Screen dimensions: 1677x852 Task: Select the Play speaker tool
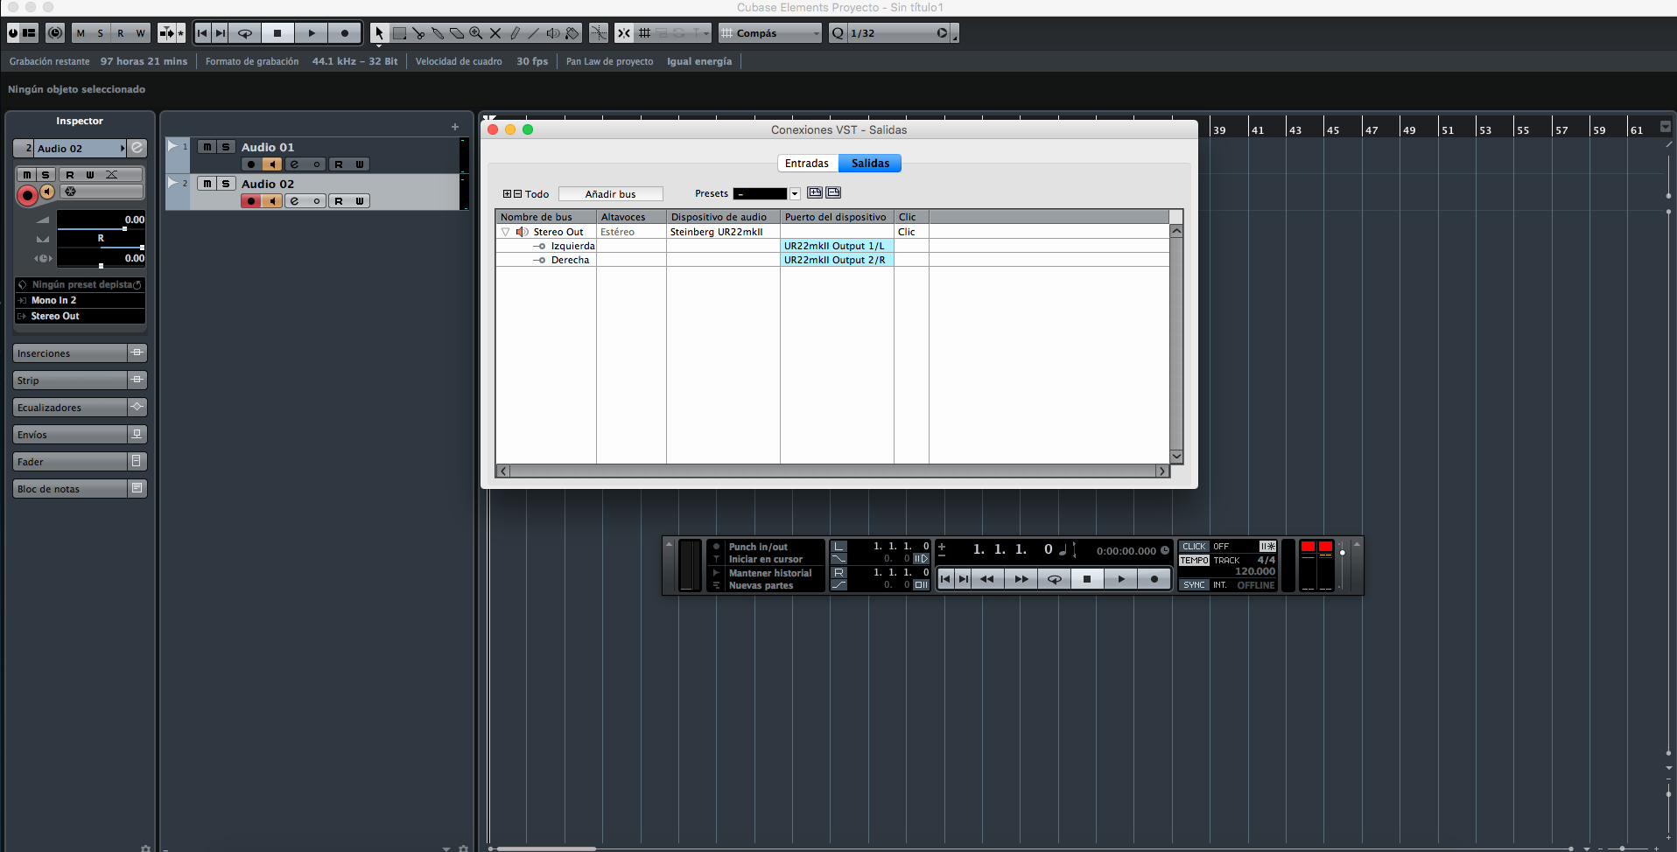[x=553, y=33]
